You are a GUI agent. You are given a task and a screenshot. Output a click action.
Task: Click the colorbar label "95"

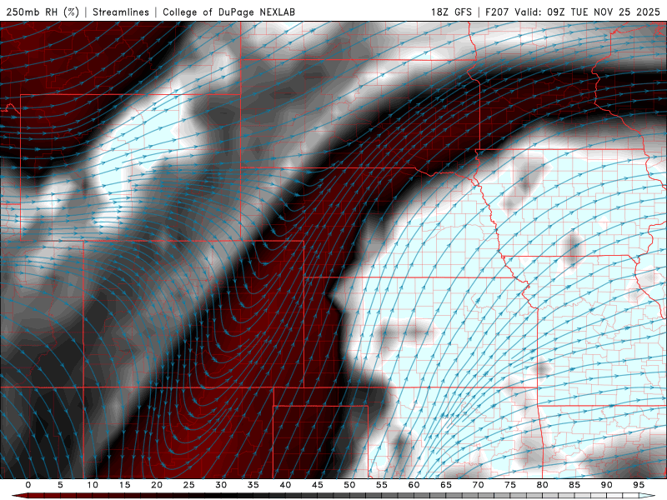(639, 485)
